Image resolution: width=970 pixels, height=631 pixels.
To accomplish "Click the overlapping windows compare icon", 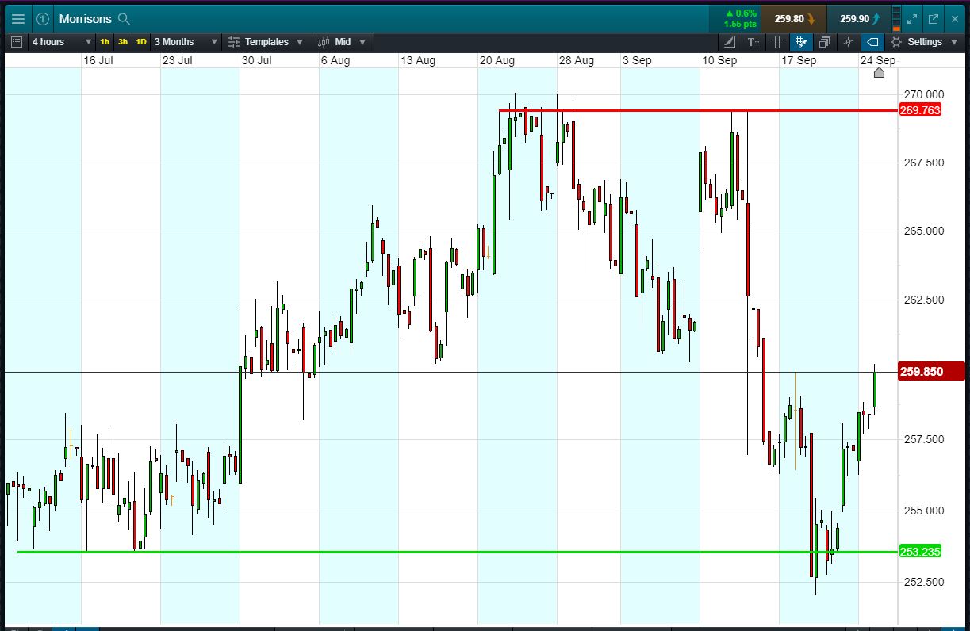I will click(x=825, y=42).
